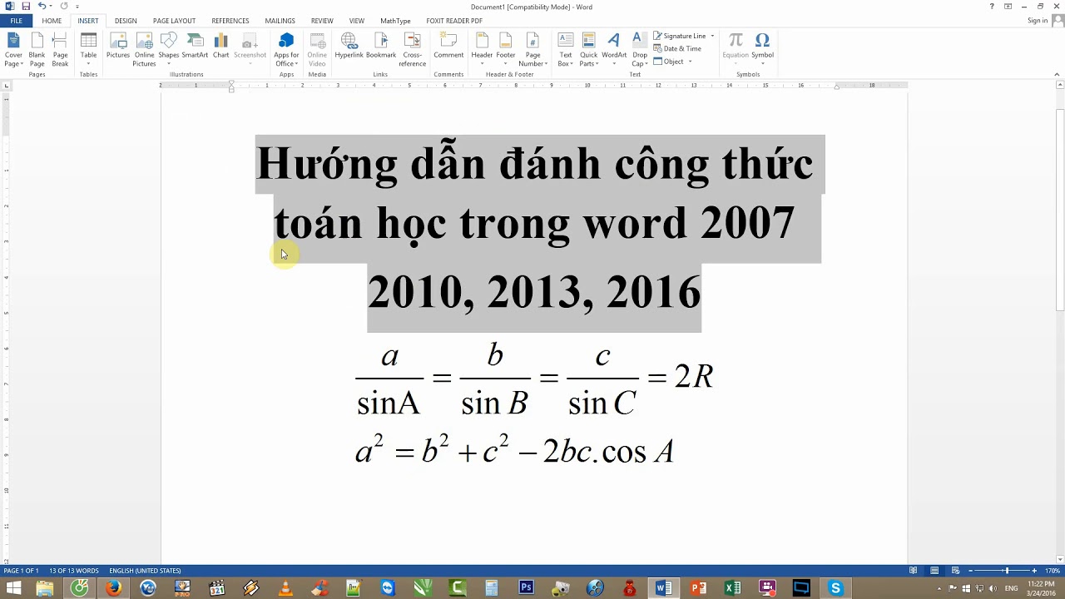Switch to Print Layout view
1065x599 pixels.
(934, 571)
